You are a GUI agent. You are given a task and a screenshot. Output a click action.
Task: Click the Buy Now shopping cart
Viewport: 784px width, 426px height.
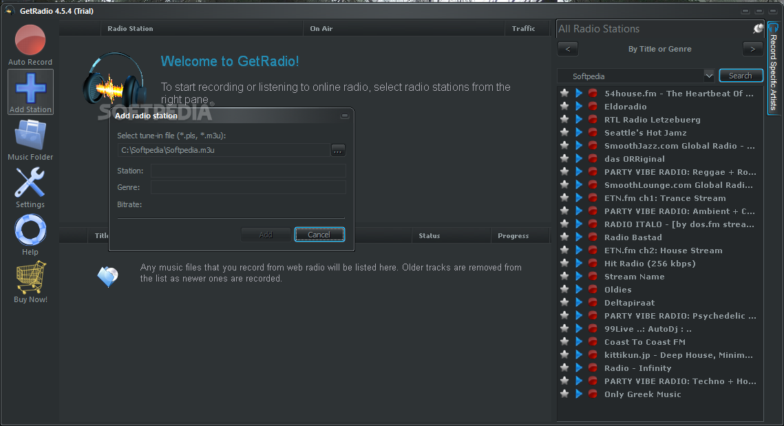tap(30, 282)
